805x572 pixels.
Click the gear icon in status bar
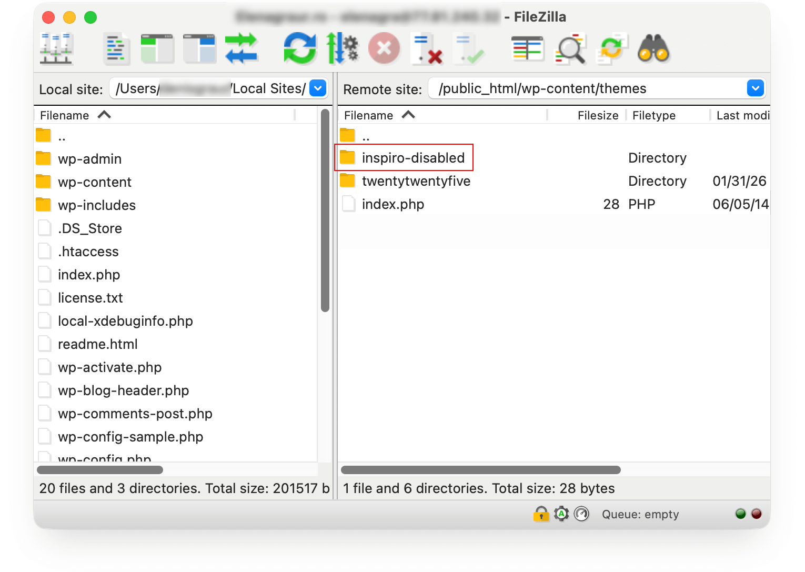(x=561, y=514)
